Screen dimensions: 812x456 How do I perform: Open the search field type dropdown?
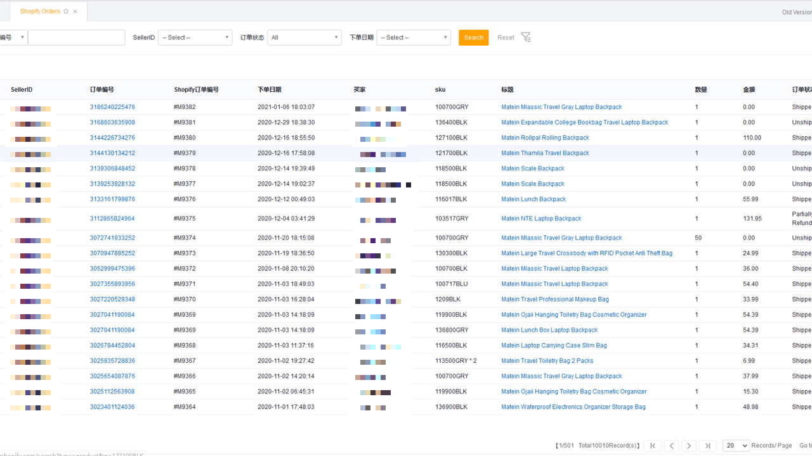click(x=13, y=37)
